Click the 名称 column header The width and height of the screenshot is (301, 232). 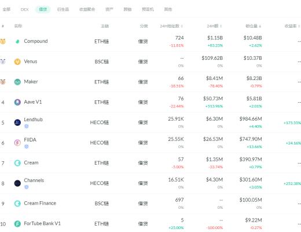18,26
